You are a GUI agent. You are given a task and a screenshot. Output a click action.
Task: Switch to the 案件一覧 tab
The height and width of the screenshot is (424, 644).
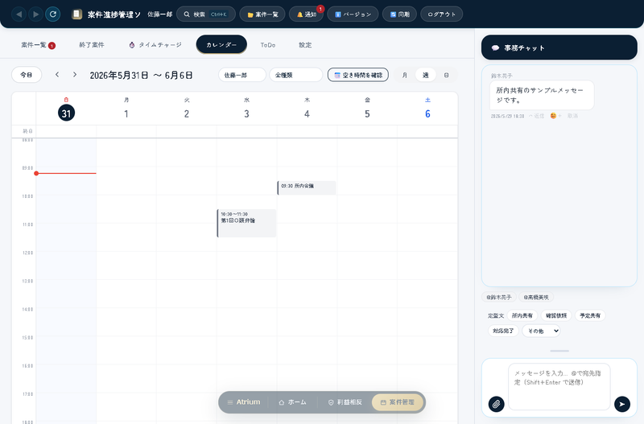coord(38,45)
